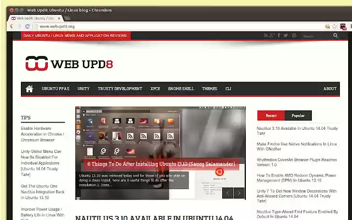
Task: Show next slide with right arrow
Action: click(x=239, y=193)
